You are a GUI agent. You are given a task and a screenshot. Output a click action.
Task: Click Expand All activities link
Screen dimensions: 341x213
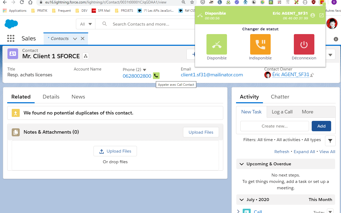click(304, 151)
